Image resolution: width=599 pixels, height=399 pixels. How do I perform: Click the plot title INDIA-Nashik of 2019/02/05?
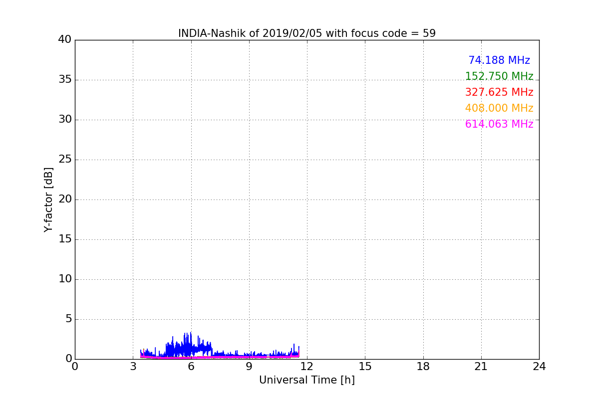307,33
